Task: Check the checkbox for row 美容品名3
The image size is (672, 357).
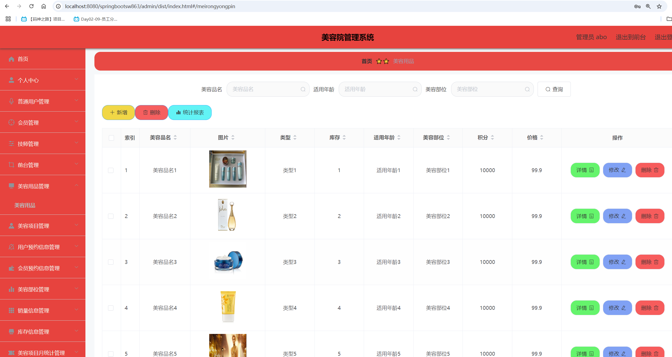Action: 111,262
